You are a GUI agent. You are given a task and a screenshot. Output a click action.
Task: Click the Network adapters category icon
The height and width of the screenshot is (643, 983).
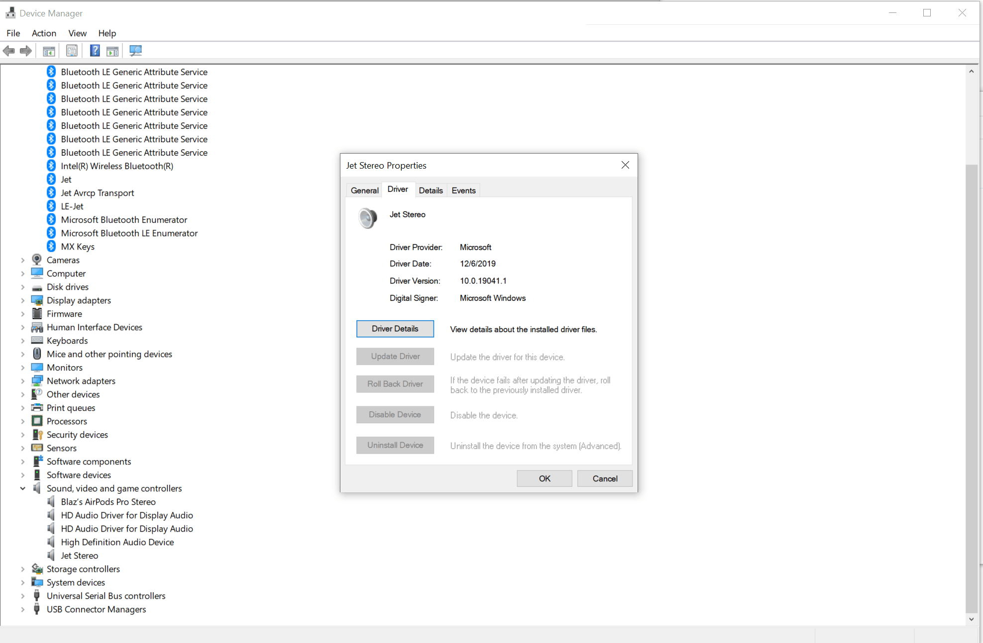[x=37, y=380]
